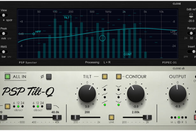196x131 pixels.
Task: Click the HPF node on the spectrum curve
Action: coord(34,34)
